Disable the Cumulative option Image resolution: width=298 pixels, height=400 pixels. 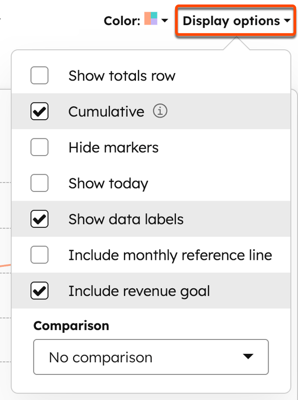coord(40,111)
